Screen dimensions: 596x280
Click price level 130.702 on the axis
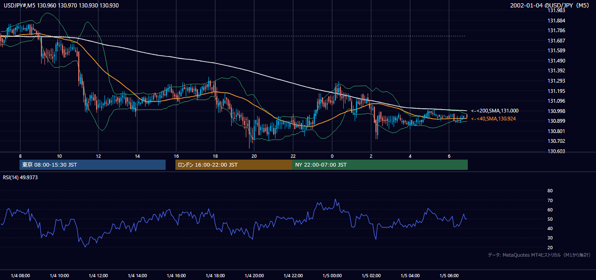point(556,141)
